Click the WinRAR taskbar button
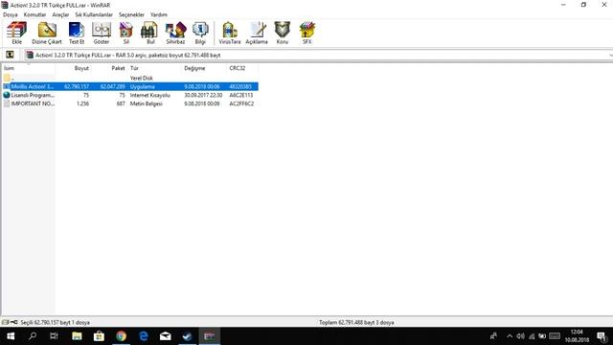The width and height of the screenshot is (613, 345). point(210,336)
